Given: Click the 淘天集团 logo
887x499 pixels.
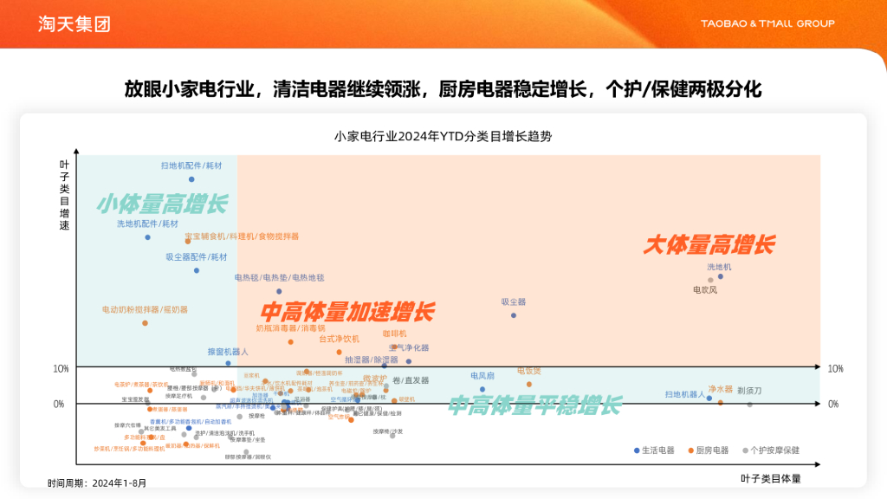Looking at the screenshot, I should [x=74, y=24].
